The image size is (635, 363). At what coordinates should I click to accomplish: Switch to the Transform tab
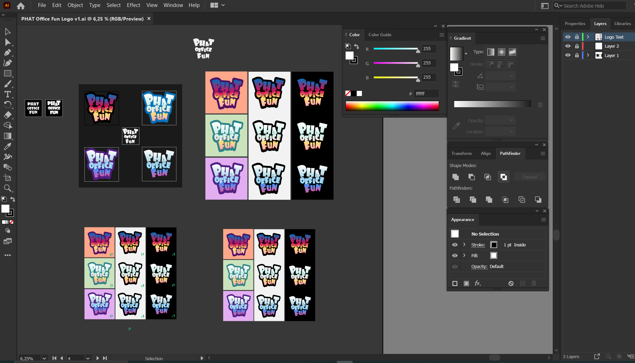point(461,153)
